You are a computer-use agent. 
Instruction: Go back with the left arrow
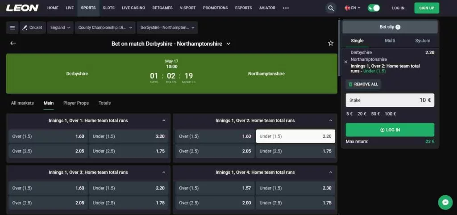[13, 43]
